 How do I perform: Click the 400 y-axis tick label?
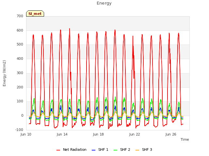pyautogui.click(x=20, y=58)
